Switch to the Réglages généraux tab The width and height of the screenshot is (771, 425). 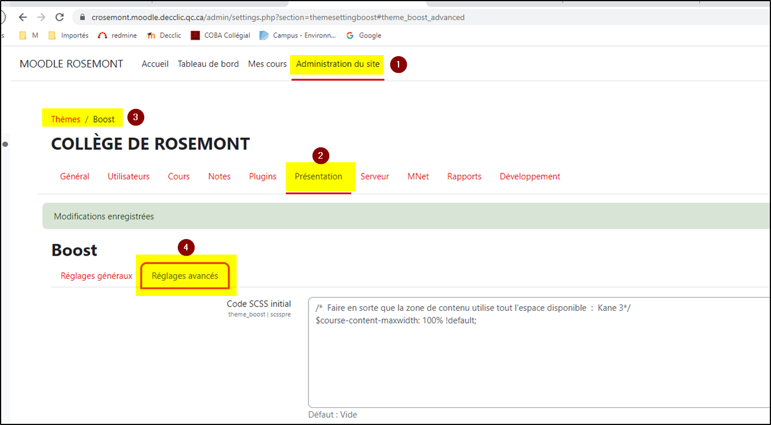[96, 276]
